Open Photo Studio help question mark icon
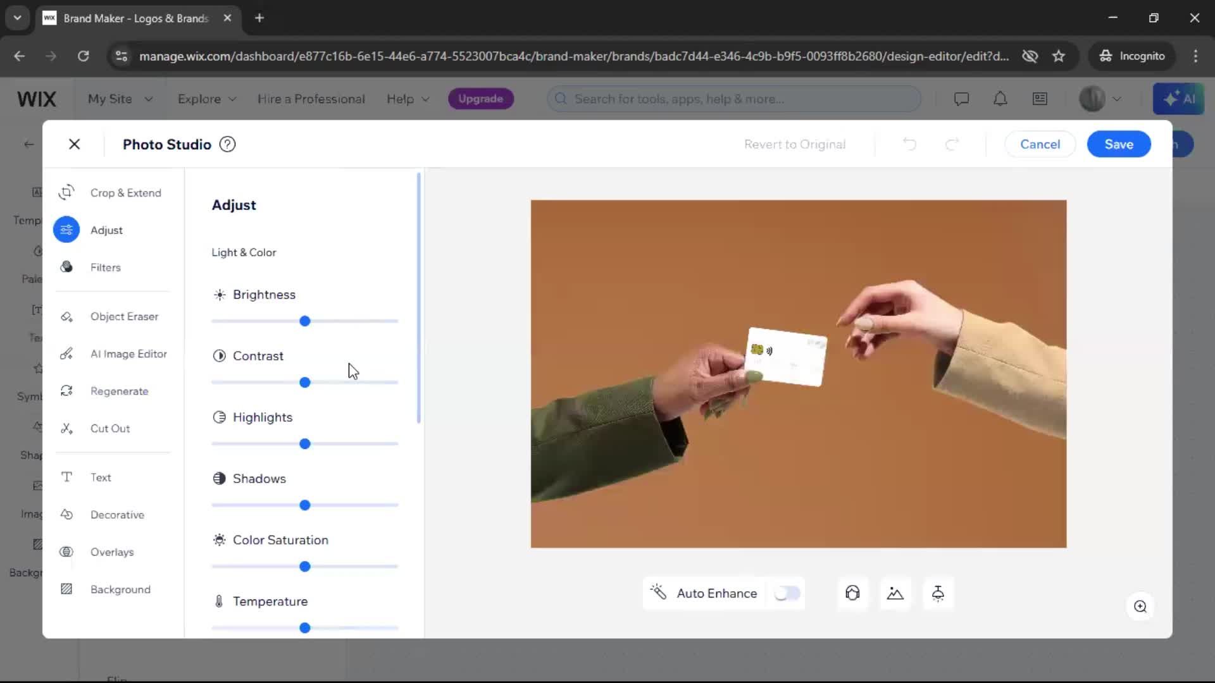 (x=227, y=144)
